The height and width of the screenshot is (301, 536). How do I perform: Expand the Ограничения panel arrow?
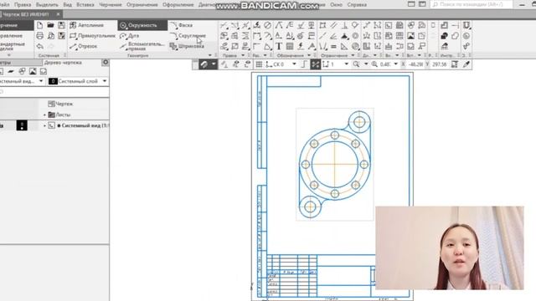pyautogui.click(x=353, y=55)
